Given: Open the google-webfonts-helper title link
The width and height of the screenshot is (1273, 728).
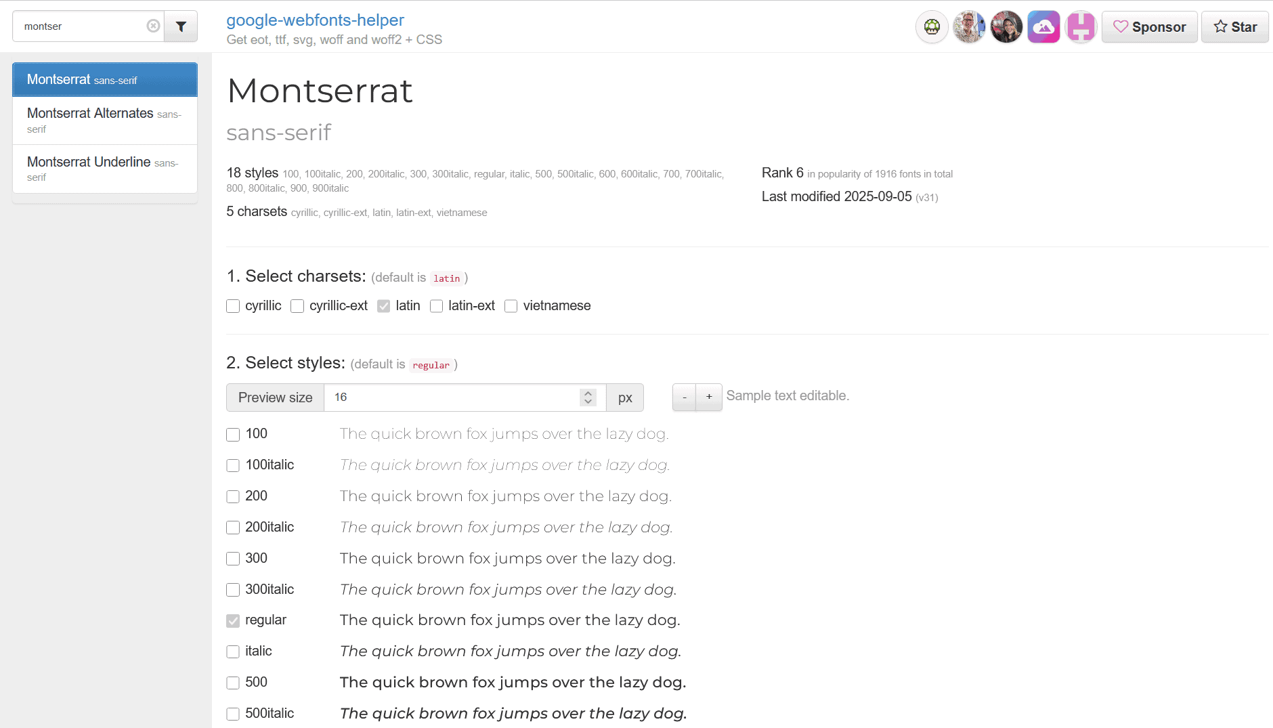Looking at the screenshot, I should (315, 20).
